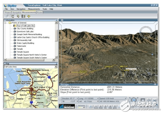Open the Measurements menu
This screenshot has height=114, width=163.
click(34, 9)
